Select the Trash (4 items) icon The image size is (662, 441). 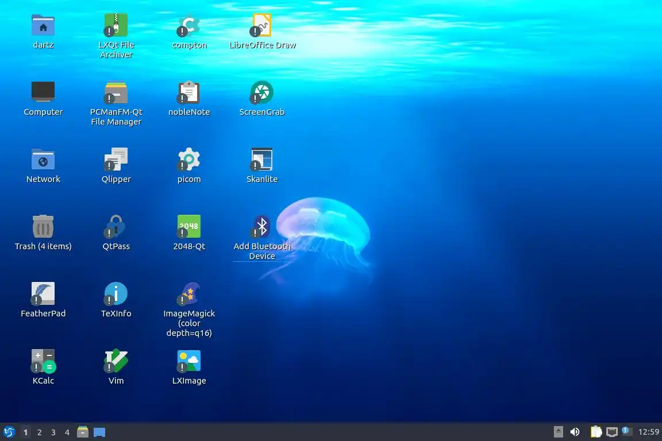pos(43,227)
